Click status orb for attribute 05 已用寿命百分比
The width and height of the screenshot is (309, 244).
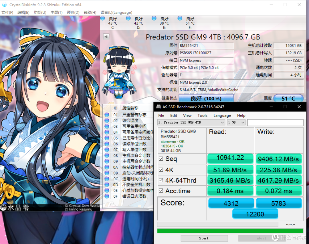pos(107,138)
